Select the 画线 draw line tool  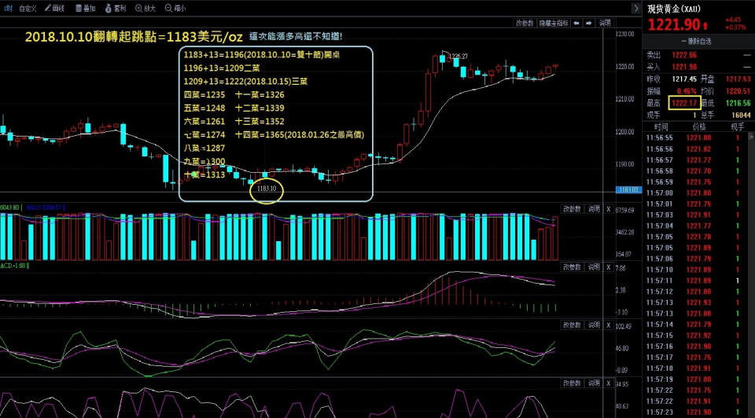click(x=55, y=8)
